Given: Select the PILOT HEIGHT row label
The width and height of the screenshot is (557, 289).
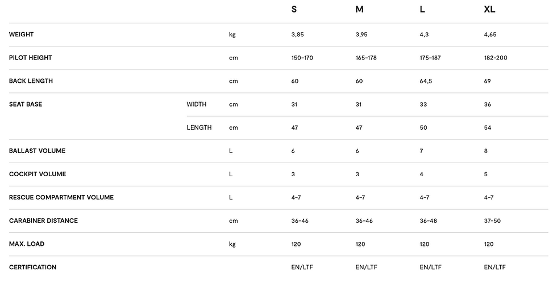Looking at the screenshot, I should coord(30,58).
